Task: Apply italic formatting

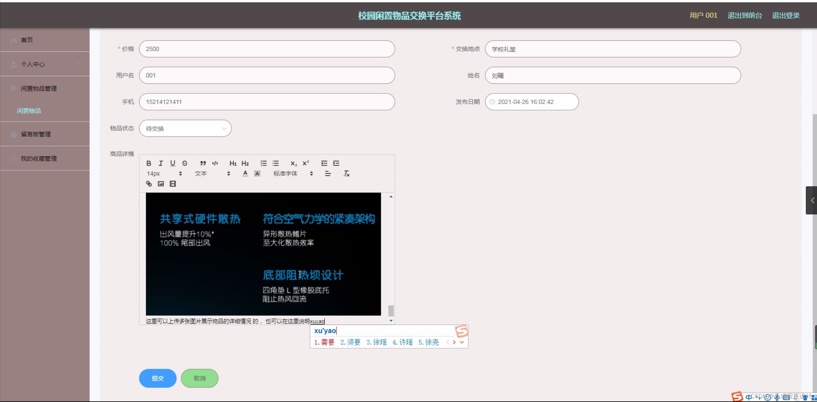Action: [x=161, y=163]
